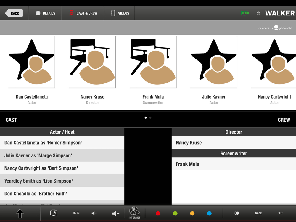Click the Screenwriter section header

coord(234,153)
